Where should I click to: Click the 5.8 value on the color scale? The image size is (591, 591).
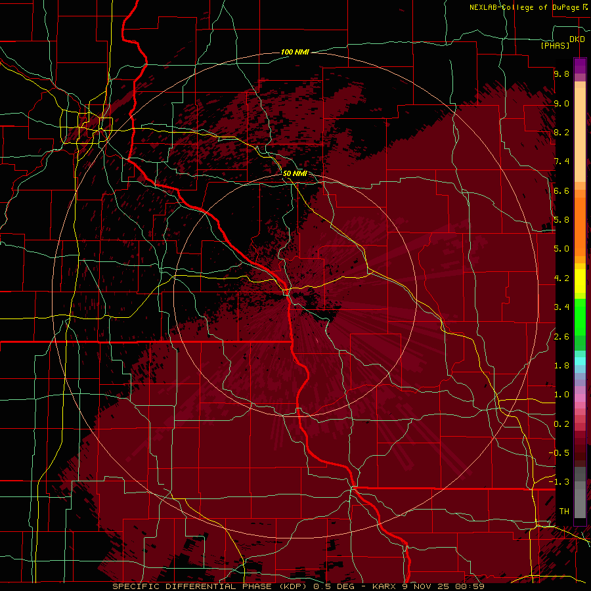tap(561, 220)
